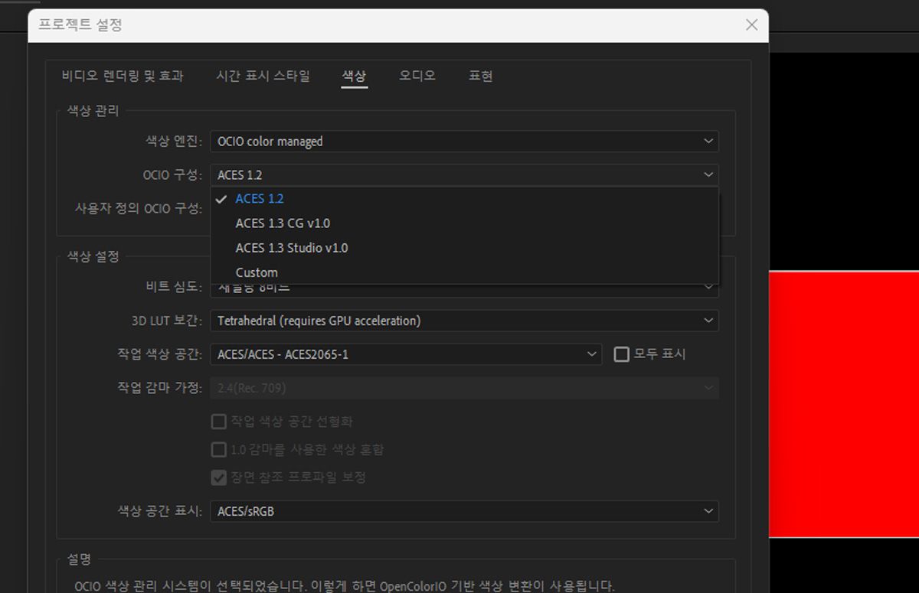Check 1.0 감마를 사용한 색상 혼합

pyautogui.click(x=218, y=449)
